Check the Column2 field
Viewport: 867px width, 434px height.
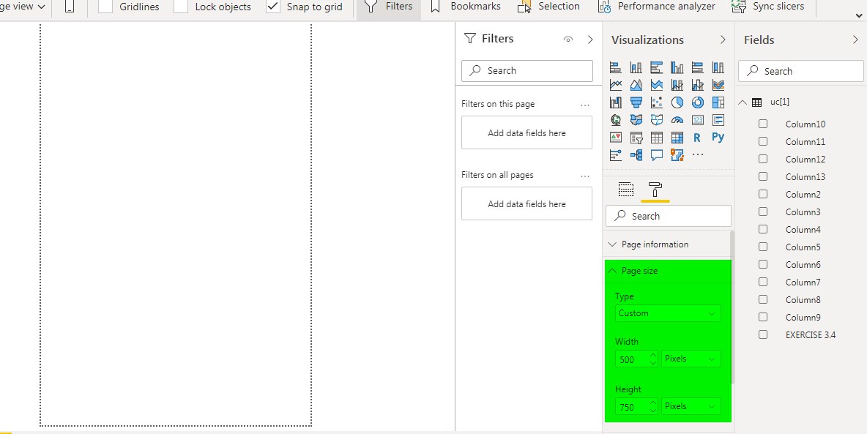coord(763,194)
